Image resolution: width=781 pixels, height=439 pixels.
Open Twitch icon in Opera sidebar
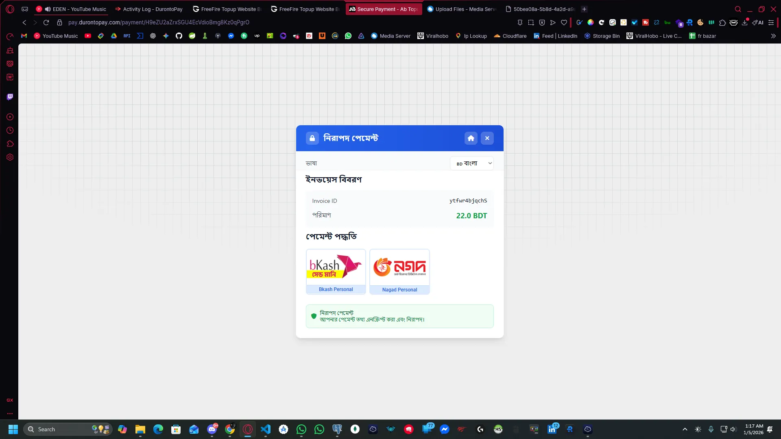pyautogui.click(x=10, y=97)
